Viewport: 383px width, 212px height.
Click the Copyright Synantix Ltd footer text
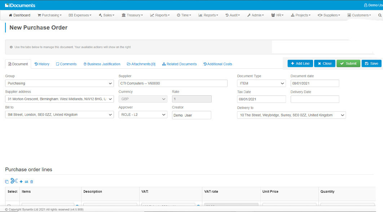[x=44, y=209]
